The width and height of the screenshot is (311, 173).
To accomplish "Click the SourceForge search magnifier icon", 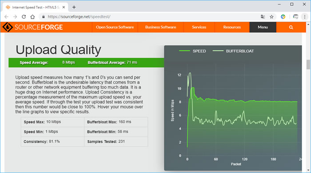I will [291, 28].
